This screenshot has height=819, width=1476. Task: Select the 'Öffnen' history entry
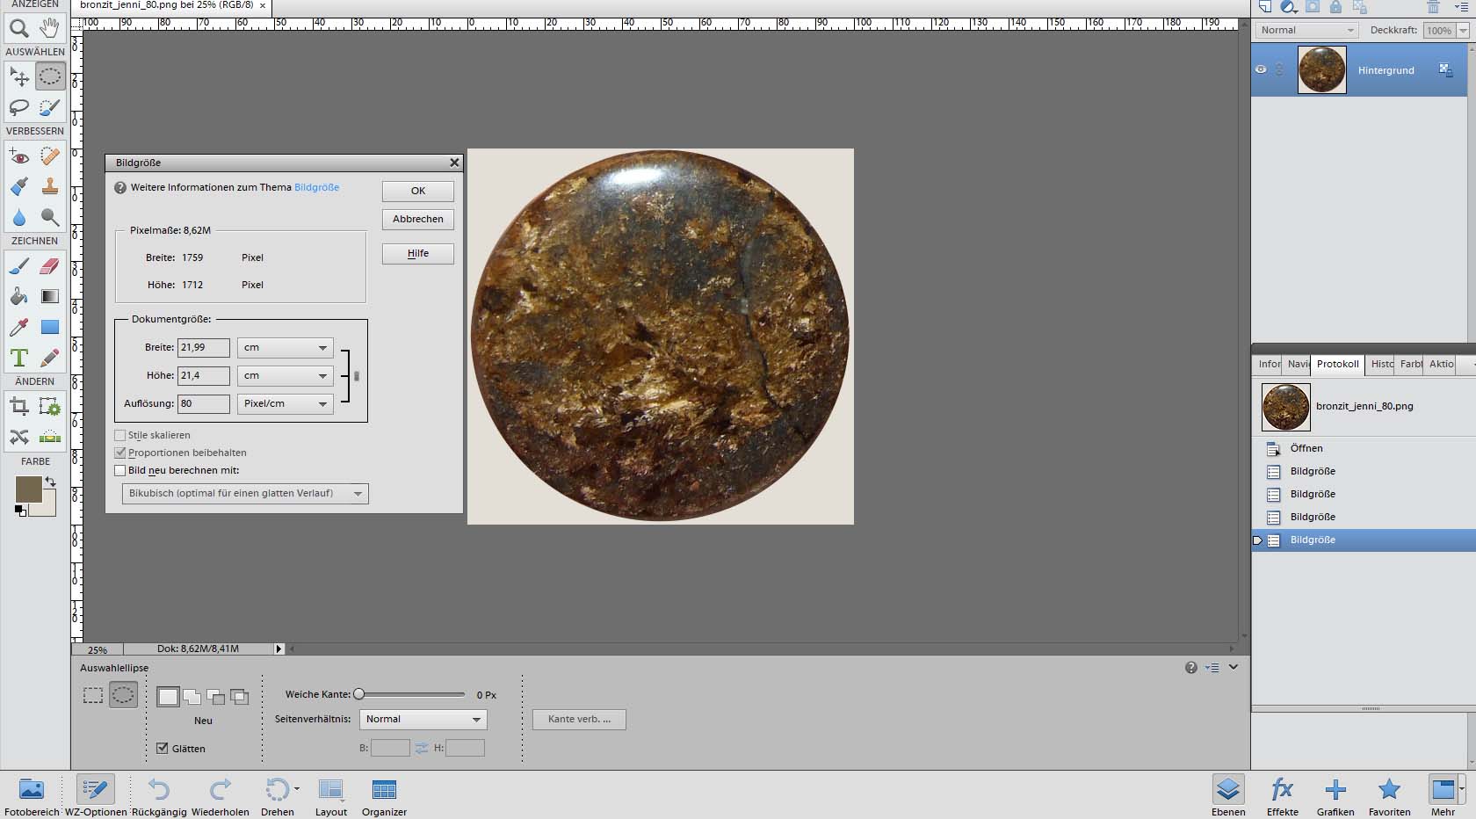[x=1306, y=448]
